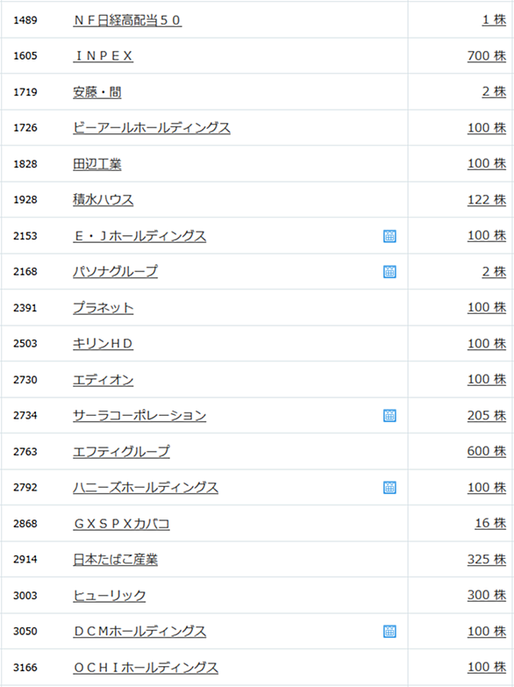Image resolution: width=514 pixels, height=687 pixels.
Task: Open the ＧＸＳＰＸカバコ link
Action: coord(121,524)
